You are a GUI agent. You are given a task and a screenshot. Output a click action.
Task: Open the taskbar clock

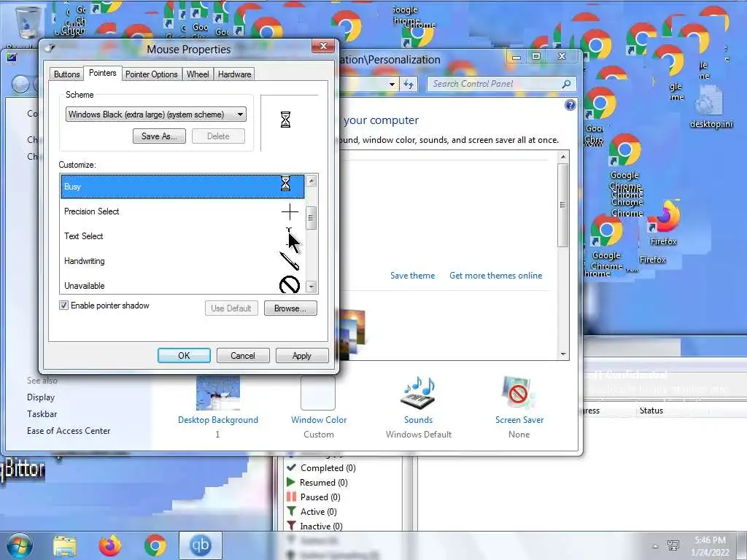pyautogui.click(x=710, y=546)
